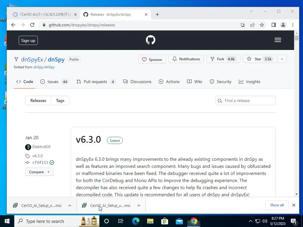Show all downloads

(277, 205)
